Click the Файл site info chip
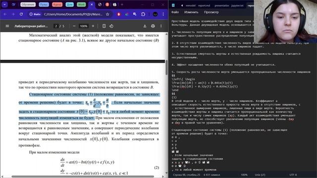 pyautogui.click(x=35, y=14)
